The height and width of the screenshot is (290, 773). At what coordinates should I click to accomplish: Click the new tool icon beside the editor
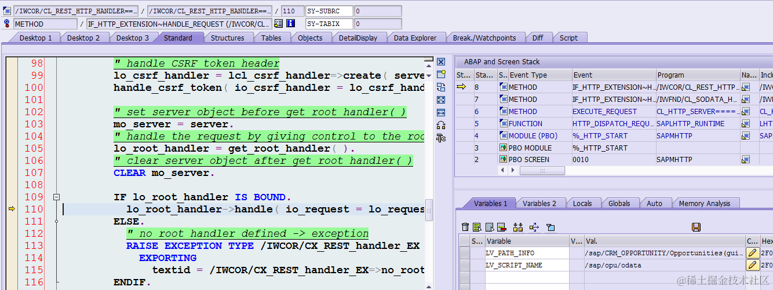click(x=441, y=74)
